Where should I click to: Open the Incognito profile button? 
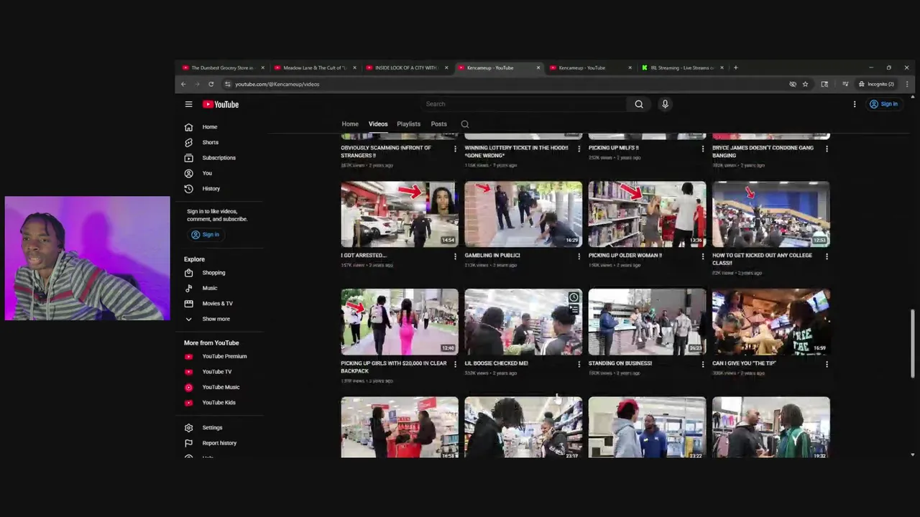(876, 84)
